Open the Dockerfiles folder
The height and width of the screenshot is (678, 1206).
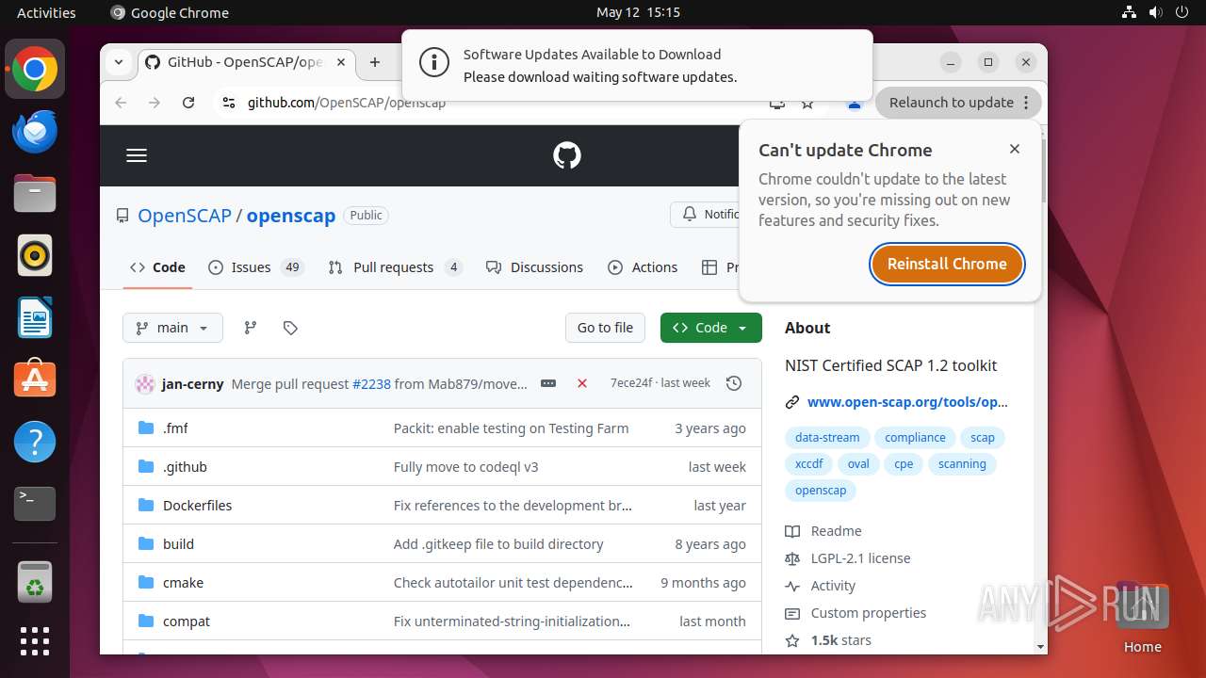pyautogui.click(x=197, y=506)
